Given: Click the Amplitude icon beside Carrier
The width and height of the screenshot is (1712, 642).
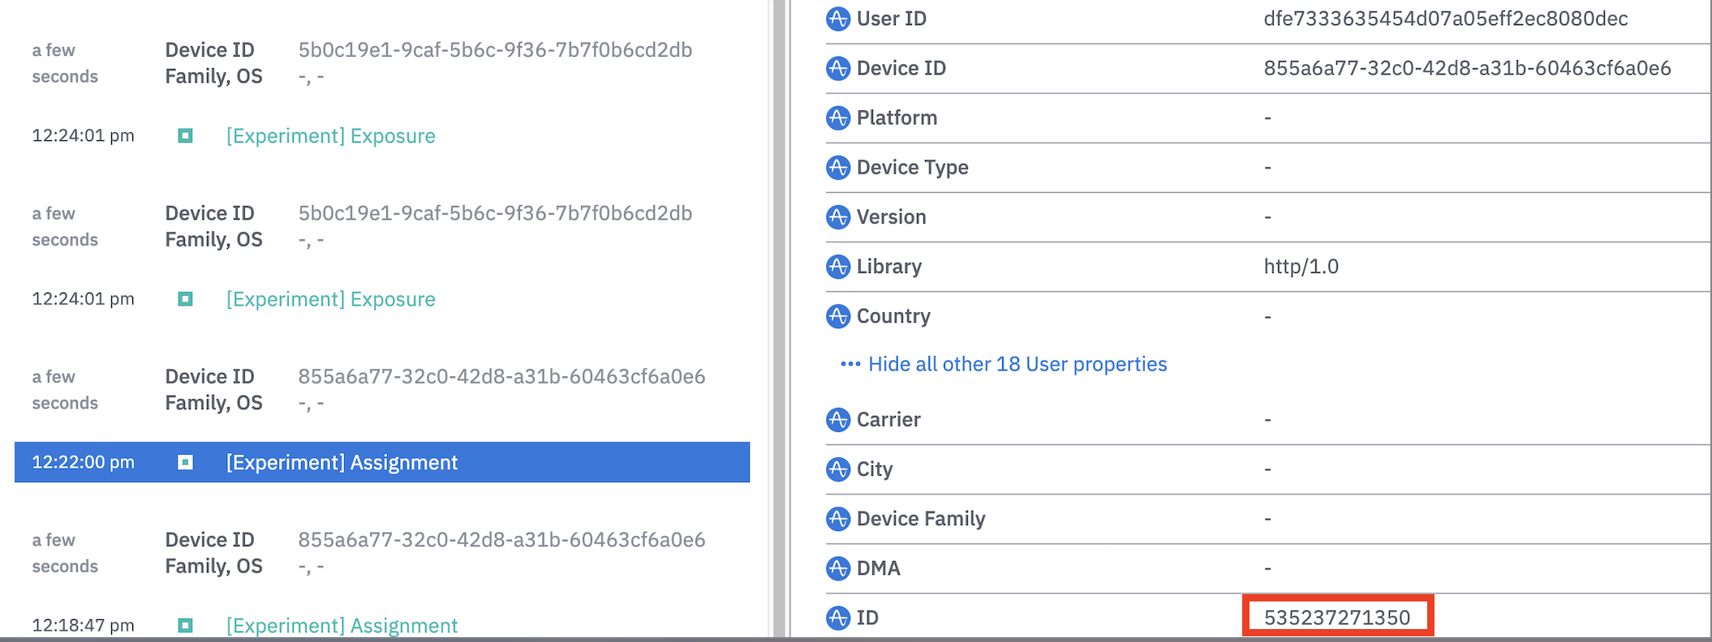Looking at the screenshot, I should [x=837, y=420].
